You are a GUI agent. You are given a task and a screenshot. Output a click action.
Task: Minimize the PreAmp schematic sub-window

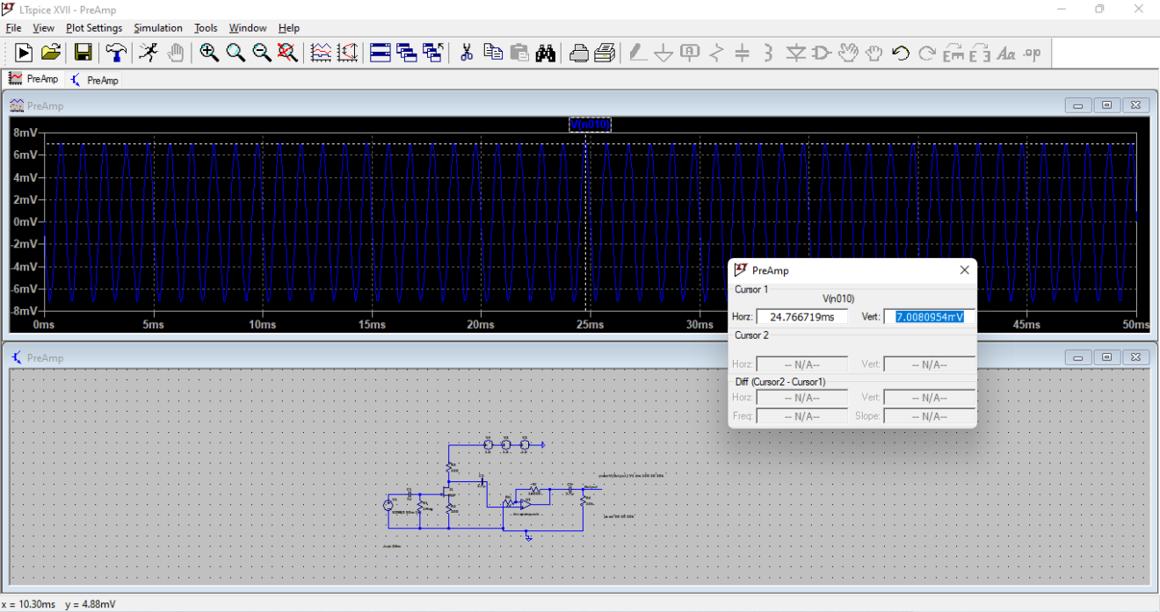(x=1077, y=357)
